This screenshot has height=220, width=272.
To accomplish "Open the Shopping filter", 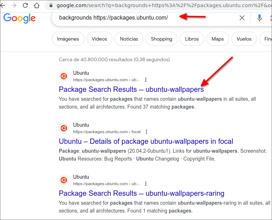I will coord(161,39).
